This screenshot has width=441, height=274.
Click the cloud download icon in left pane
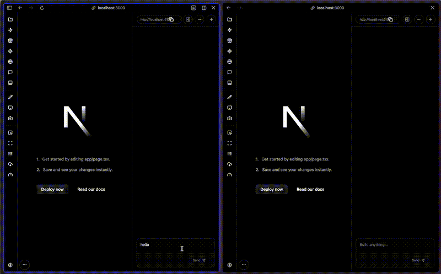(x=10, y=164)
